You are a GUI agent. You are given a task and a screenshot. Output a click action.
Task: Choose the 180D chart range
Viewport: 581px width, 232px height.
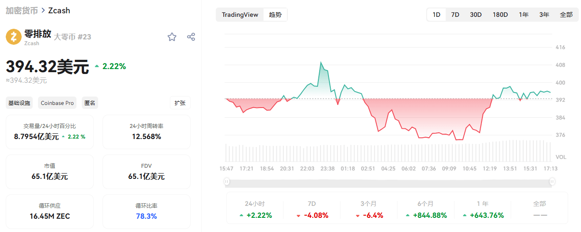click(x=500, y=15)
